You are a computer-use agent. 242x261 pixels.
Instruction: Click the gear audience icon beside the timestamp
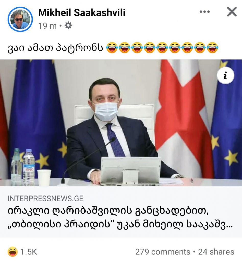coord(68,26)
